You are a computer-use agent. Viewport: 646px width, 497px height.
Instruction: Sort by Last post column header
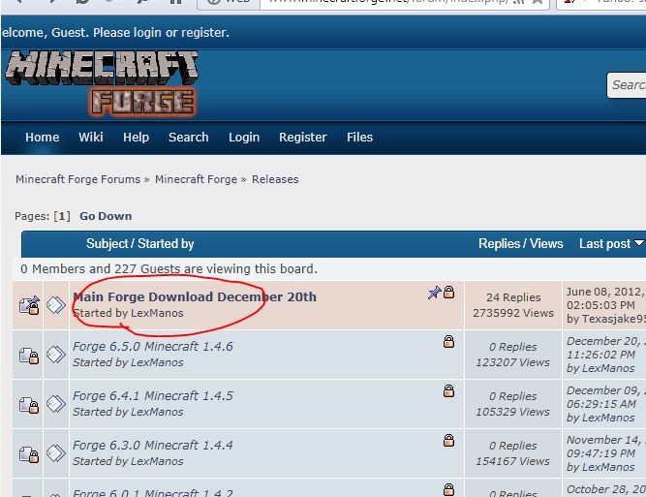604,243
